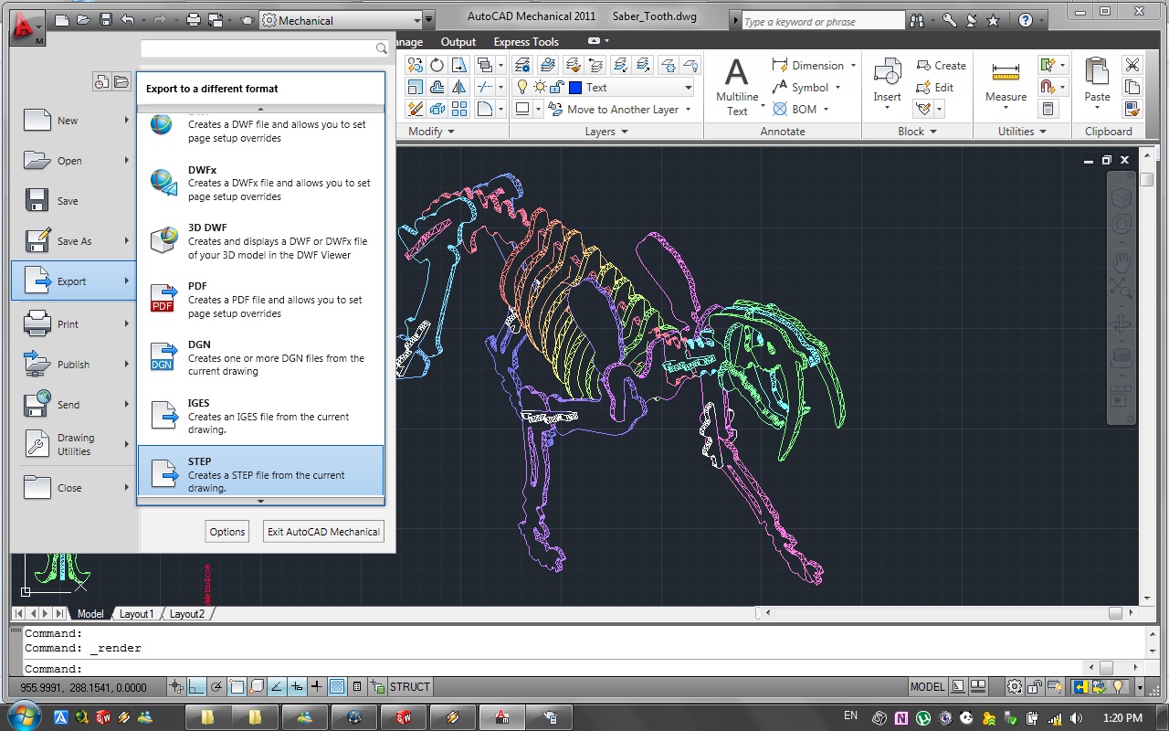Screen dimensions: 1169x731
Task: Click Save in the application menu
Action: pos(75,201)
